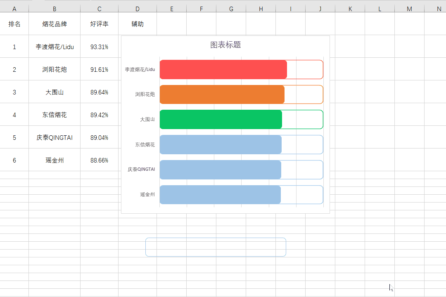Select the blue bar for 庆泰QINGTAI

[x=221, y=170]
